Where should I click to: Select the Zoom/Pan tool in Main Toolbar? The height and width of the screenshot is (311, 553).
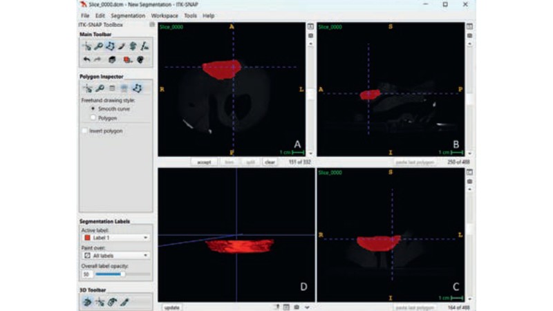click(x=98, y=46)
